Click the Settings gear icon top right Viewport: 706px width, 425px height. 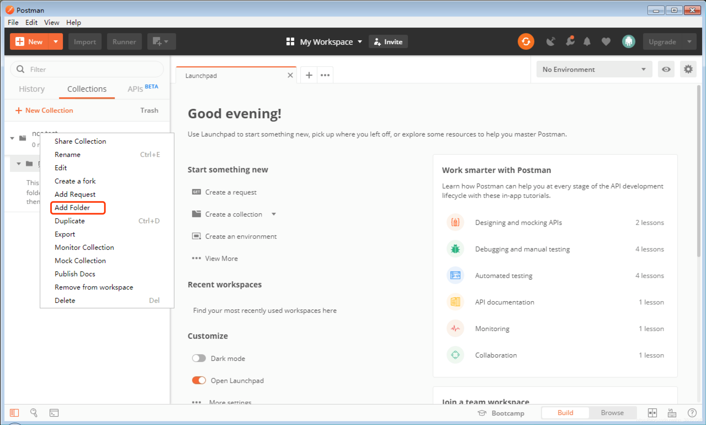click(x=688, y=69)
